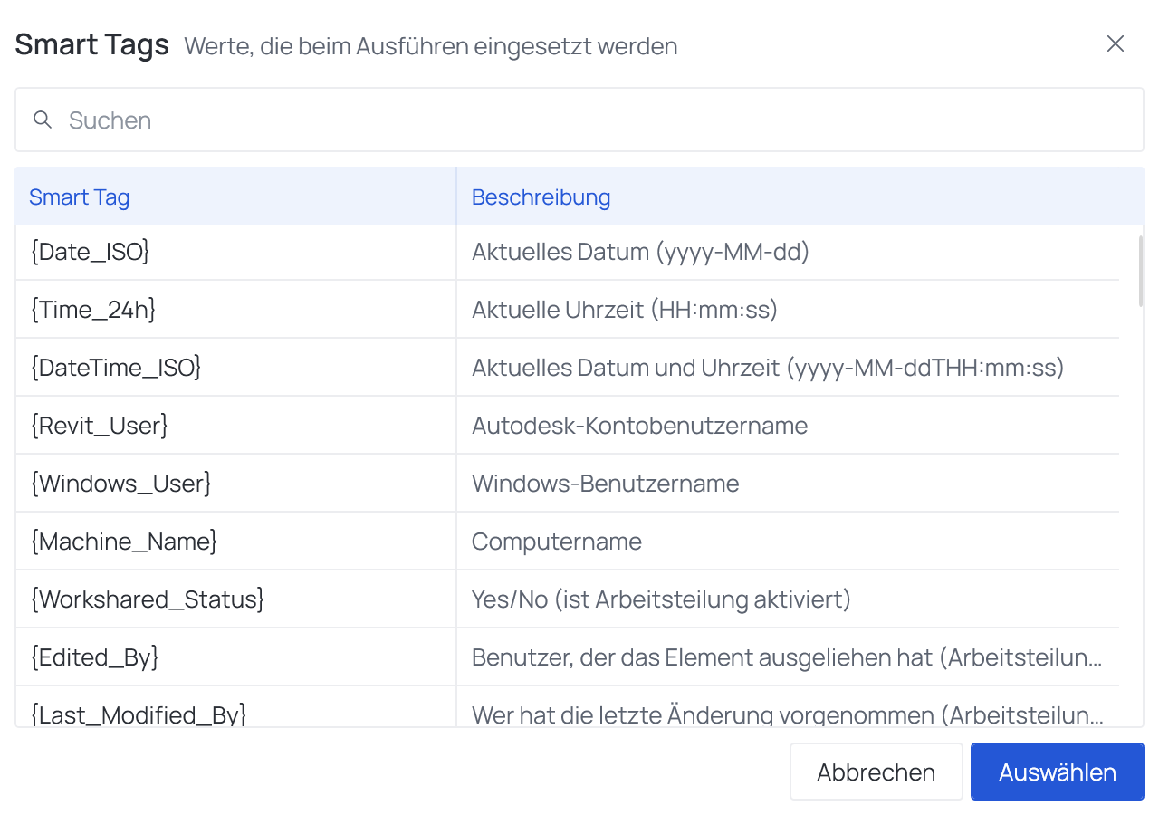
Task: Select the {Date_ISO} tag
Action: (x=90, y=252)
